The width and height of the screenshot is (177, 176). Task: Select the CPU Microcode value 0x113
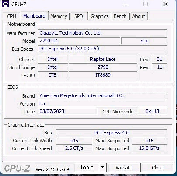click(153, 111)
